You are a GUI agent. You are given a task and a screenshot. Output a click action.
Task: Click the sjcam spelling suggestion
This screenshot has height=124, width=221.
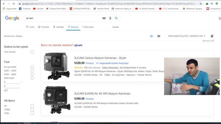78,45
